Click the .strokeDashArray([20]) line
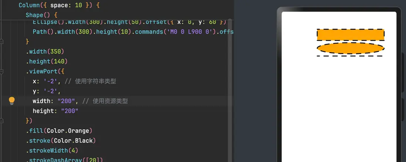 coord(64,160)
